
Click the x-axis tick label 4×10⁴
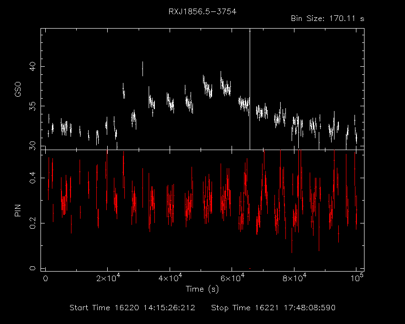170,277
